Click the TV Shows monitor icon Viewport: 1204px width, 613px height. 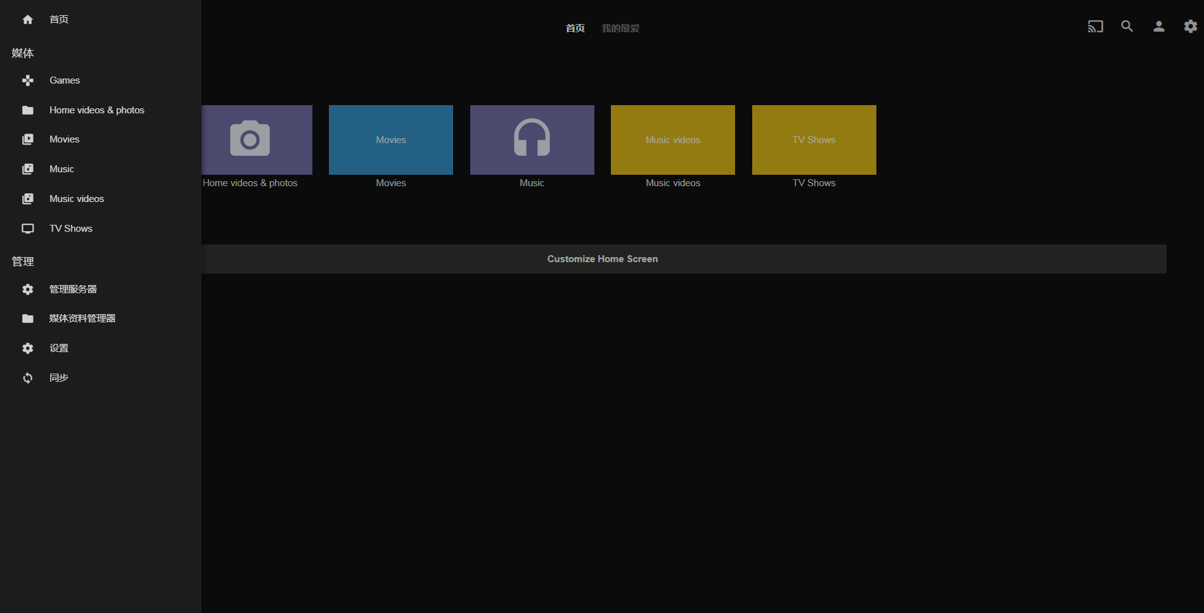[x=28, y=229]
